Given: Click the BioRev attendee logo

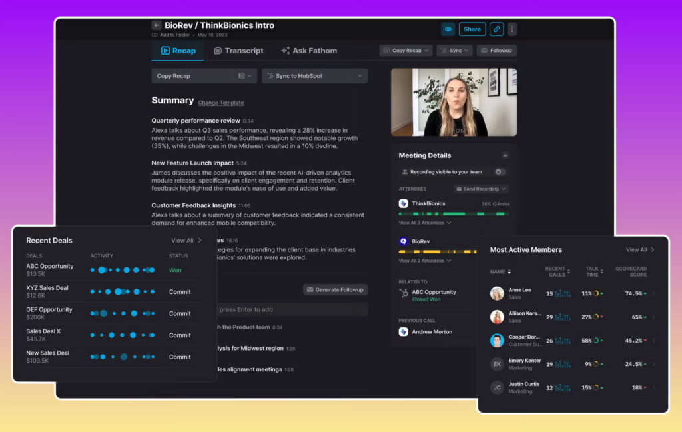Looking at the screenshot, I should click(404, 241).
